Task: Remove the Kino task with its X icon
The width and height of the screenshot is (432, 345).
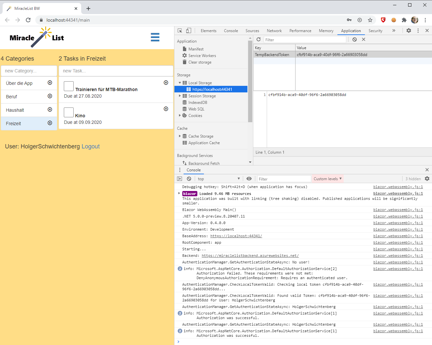Action: click(x=166, y=109)
